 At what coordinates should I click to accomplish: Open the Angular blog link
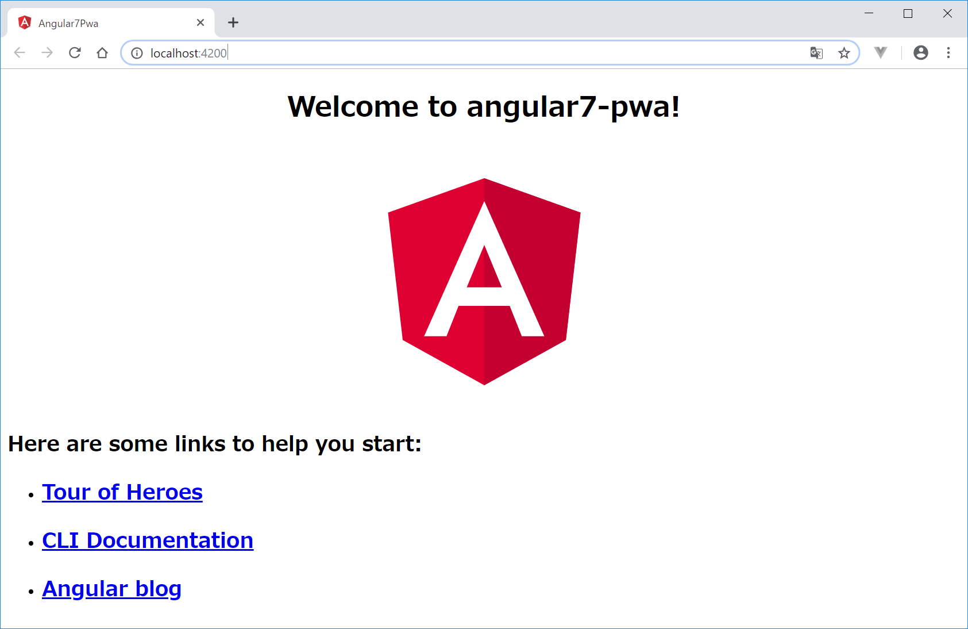pyautogui.click(x=112, y=589)
